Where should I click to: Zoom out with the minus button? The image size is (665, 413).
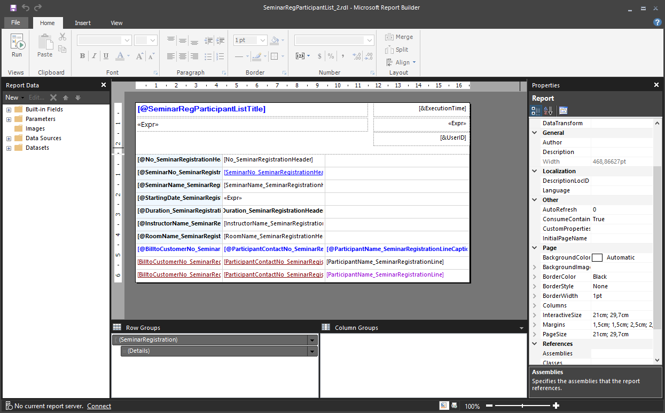(x=489, y=406)
